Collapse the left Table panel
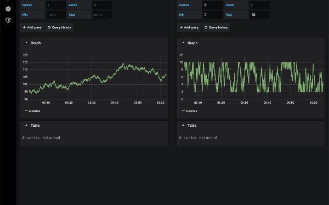Screen dimensions: 329x205 26,126
